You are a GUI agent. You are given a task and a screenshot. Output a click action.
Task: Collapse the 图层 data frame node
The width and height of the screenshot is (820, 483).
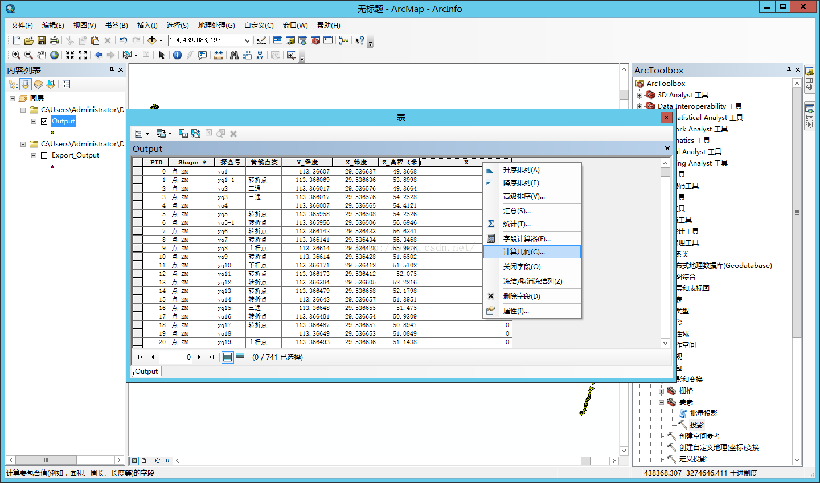(12, 98)
